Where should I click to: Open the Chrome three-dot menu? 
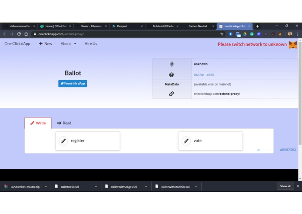point(297,34)
